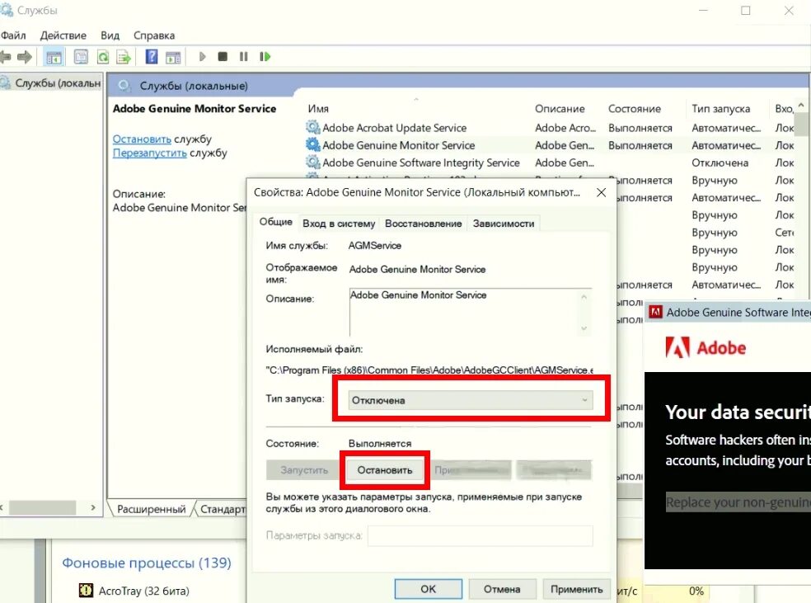Sort by the Состояние column header
This screenshot has width=811, height=603.
(634, 109)
